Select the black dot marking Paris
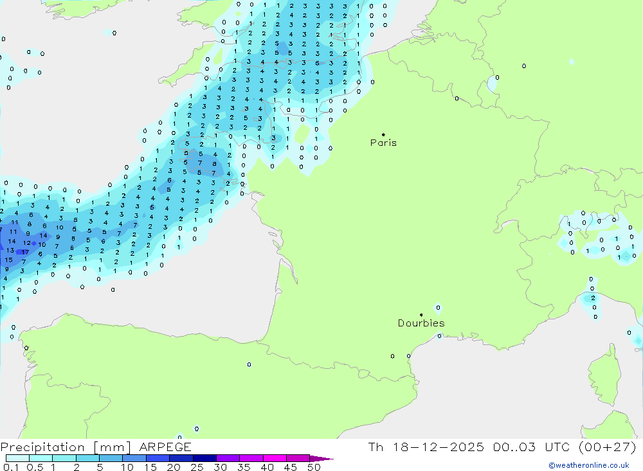 click(383, 134)
